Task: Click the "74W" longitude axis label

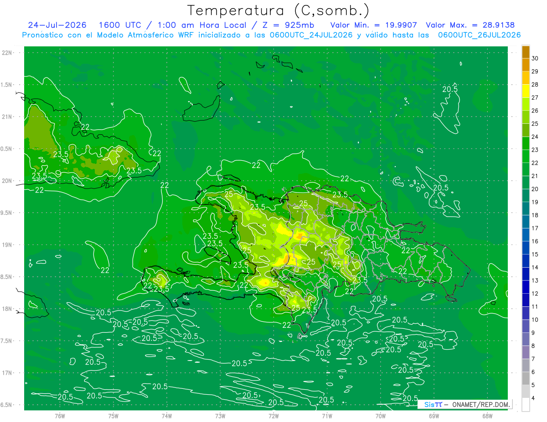Action: click(167, 416)
